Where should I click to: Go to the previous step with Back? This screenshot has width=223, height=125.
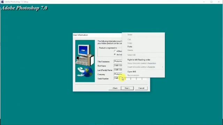coord(115,88)
